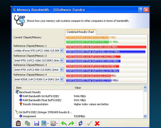Click the line graph chart icon
161x128 pixels.
tap(53, 123)
